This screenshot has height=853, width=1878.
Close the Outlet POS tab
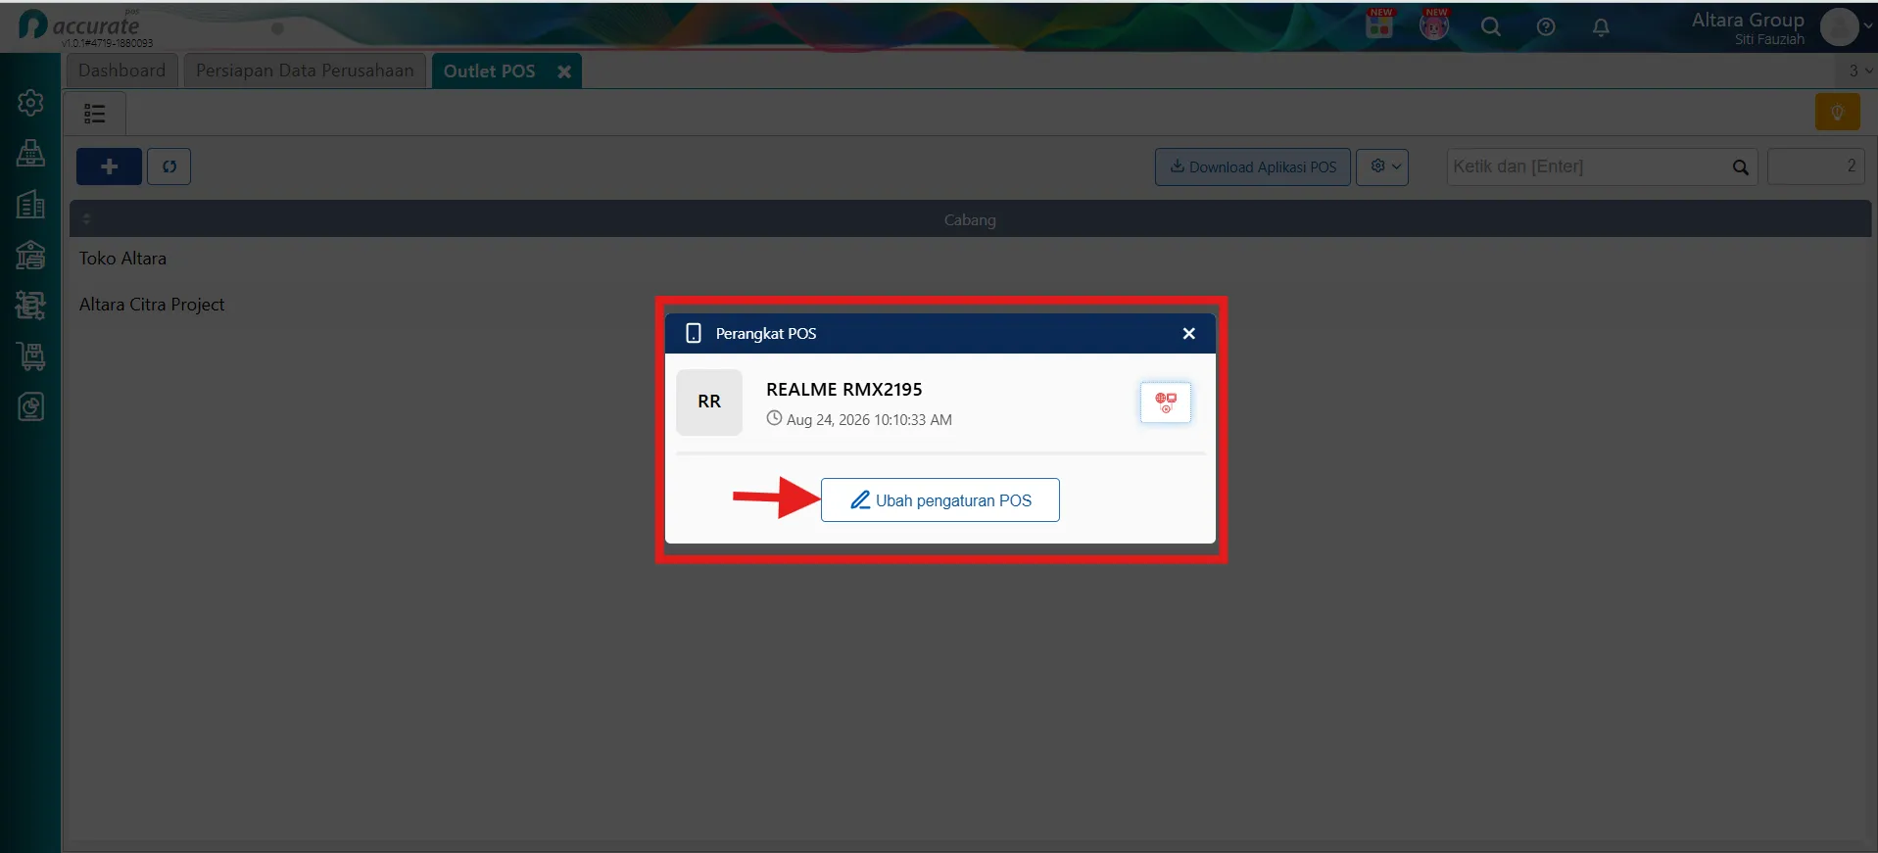564,71
